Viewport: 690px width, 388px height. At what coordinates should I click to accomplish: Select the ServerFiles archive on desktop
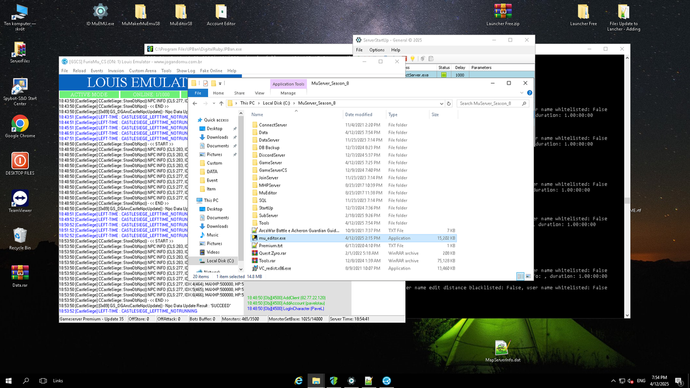coord(20,52)
